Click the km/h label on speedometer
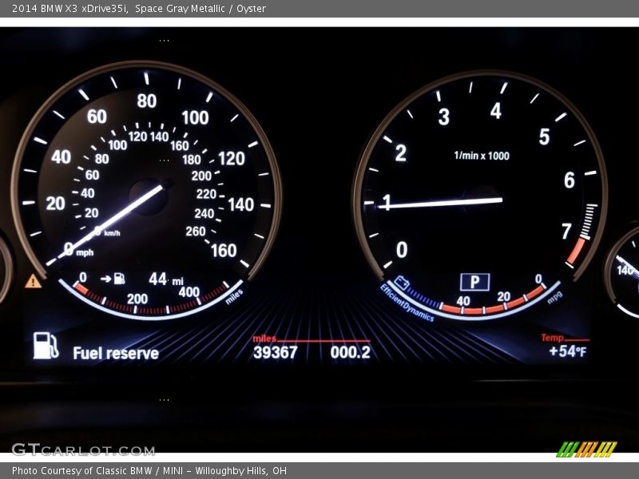This screenshot has height=479, width=639. pos(112,233)
